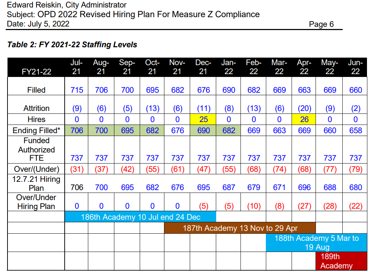Click the Ending Filled* row label
382x272 pixels.
pyautogui.click(x=36, y=131)
